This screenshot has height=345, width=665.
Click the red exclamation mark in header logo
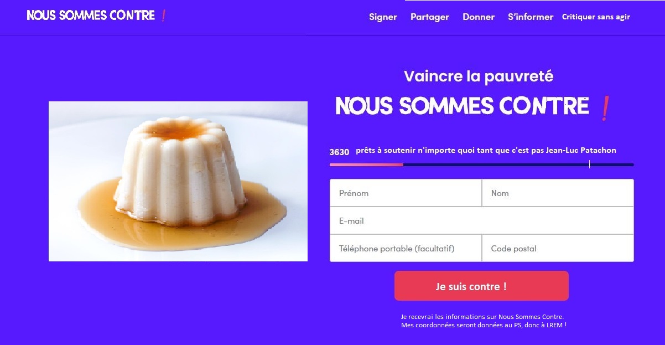click(163, 16)
